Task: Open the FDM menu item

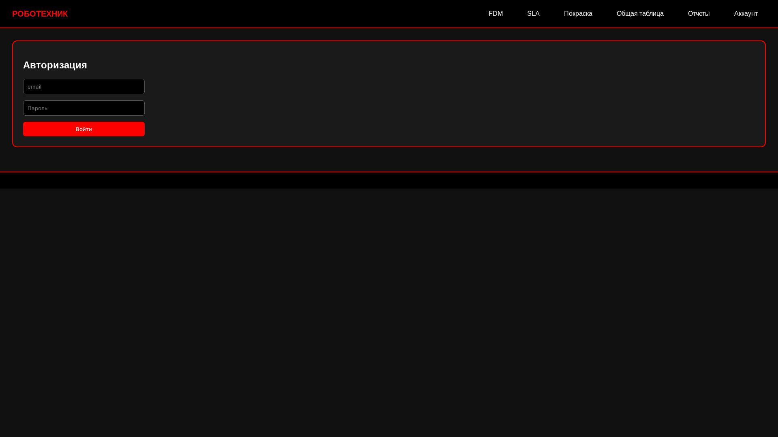Action: tap(496, 14)
